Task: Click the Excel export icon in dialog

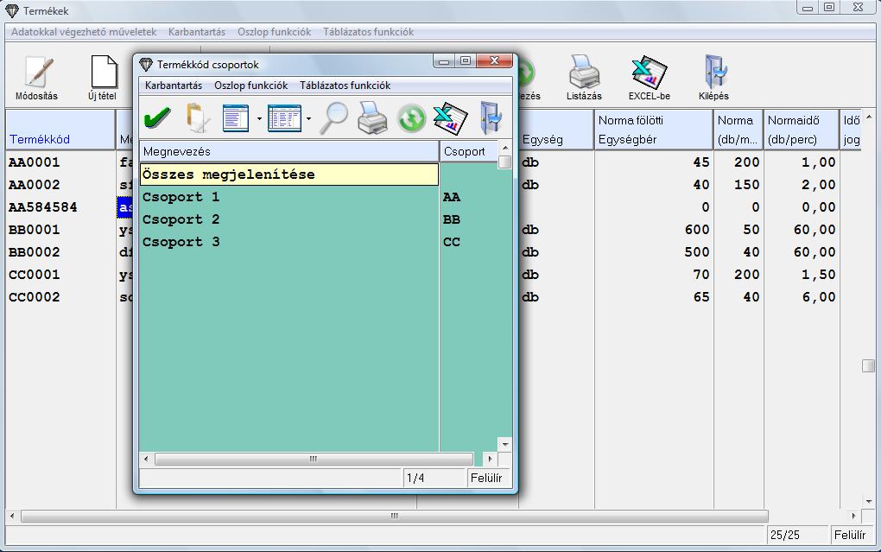Action: (x=450, y=118)
